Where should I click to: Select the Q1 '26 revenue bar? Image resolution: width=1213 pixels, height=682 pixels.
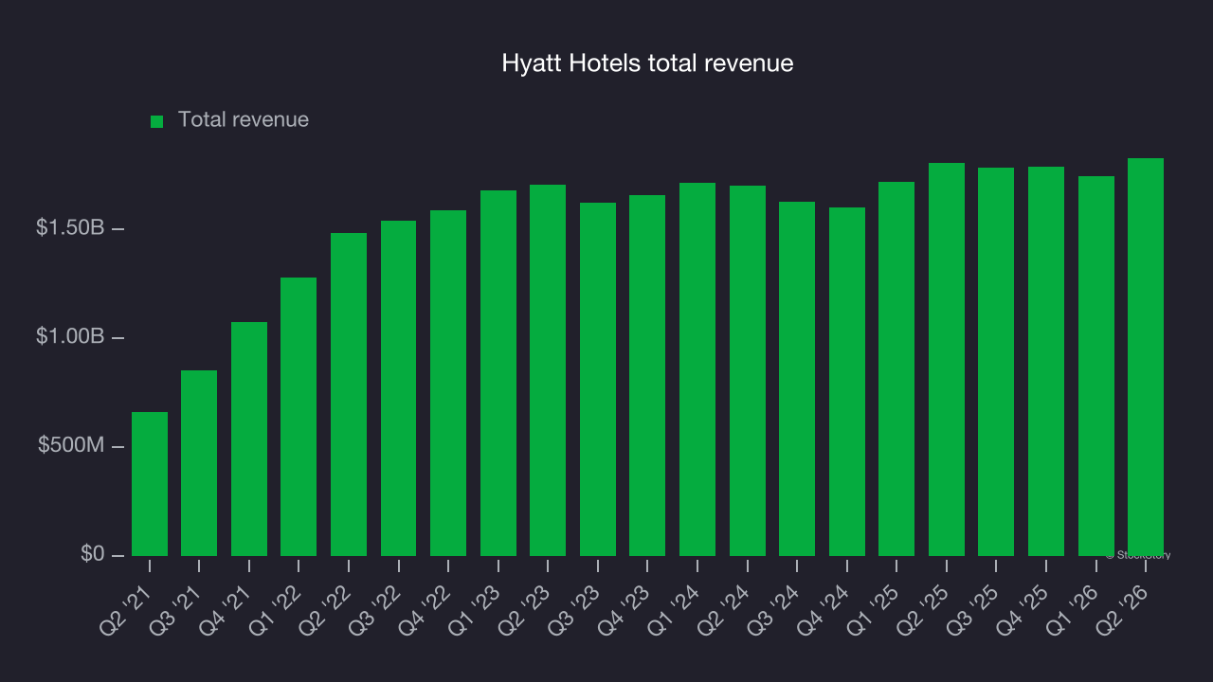(1096, 366)
